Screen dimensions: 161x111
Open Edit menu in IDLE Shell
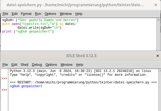(x=14, y=65)
